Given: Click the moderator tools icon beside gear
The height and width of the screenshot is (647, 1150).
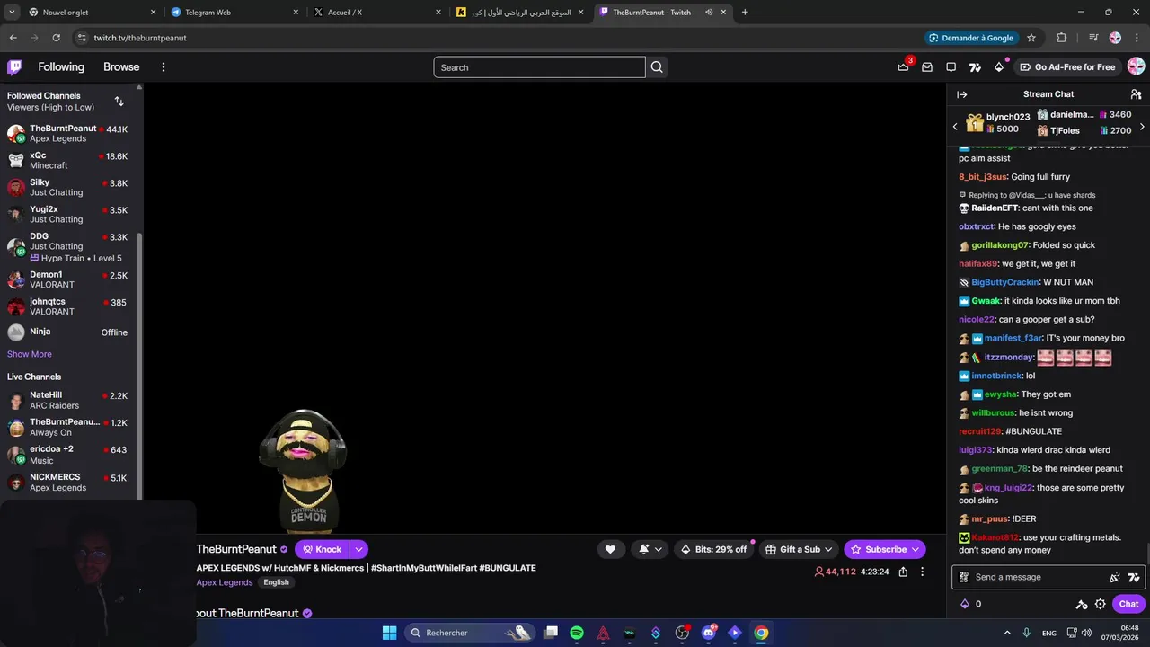Looking at the screenshot, I should [x=1082, y=604].
